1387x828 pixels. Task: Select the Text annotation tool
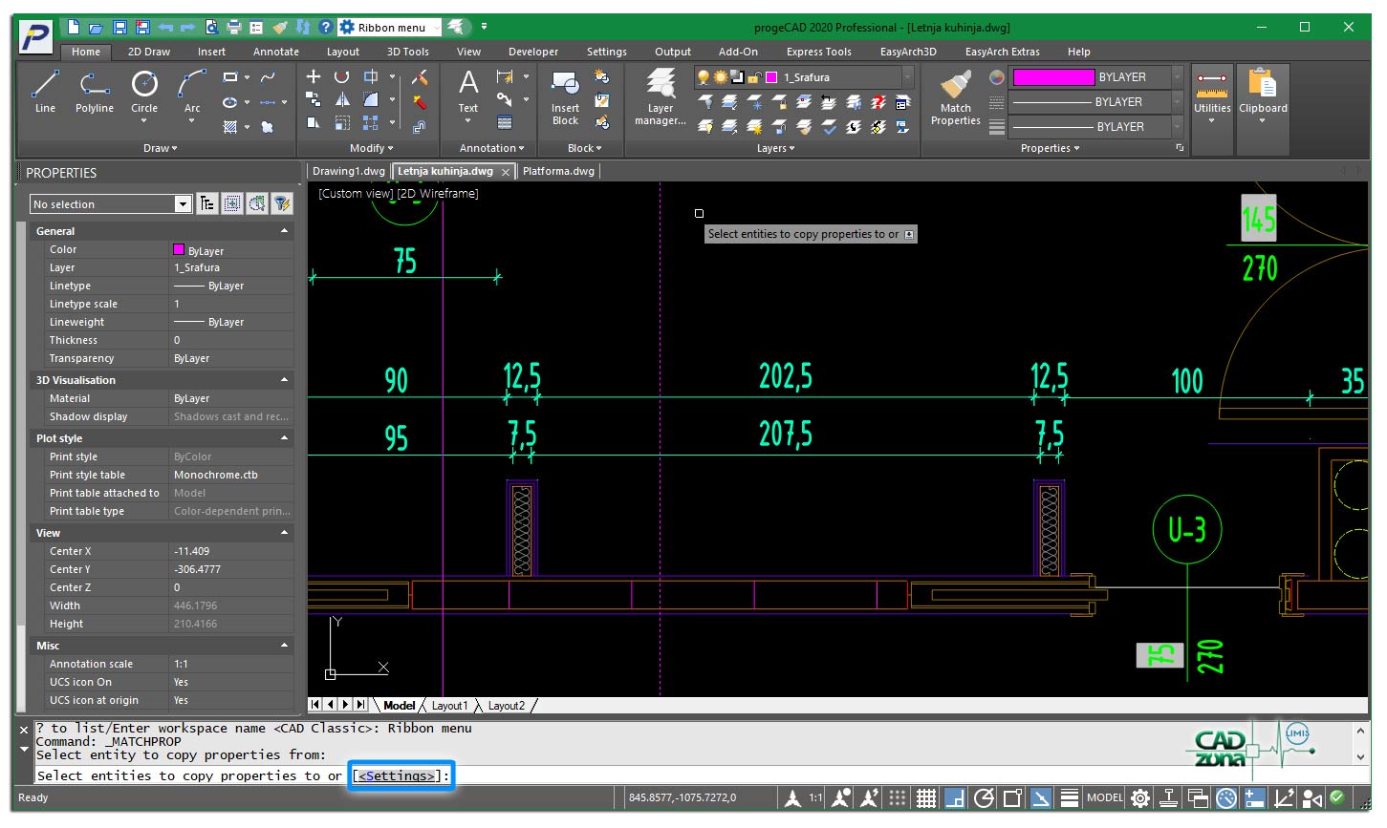pos(468,92)
